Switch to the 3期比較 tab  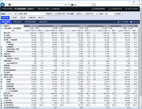[x=22, y=18]
